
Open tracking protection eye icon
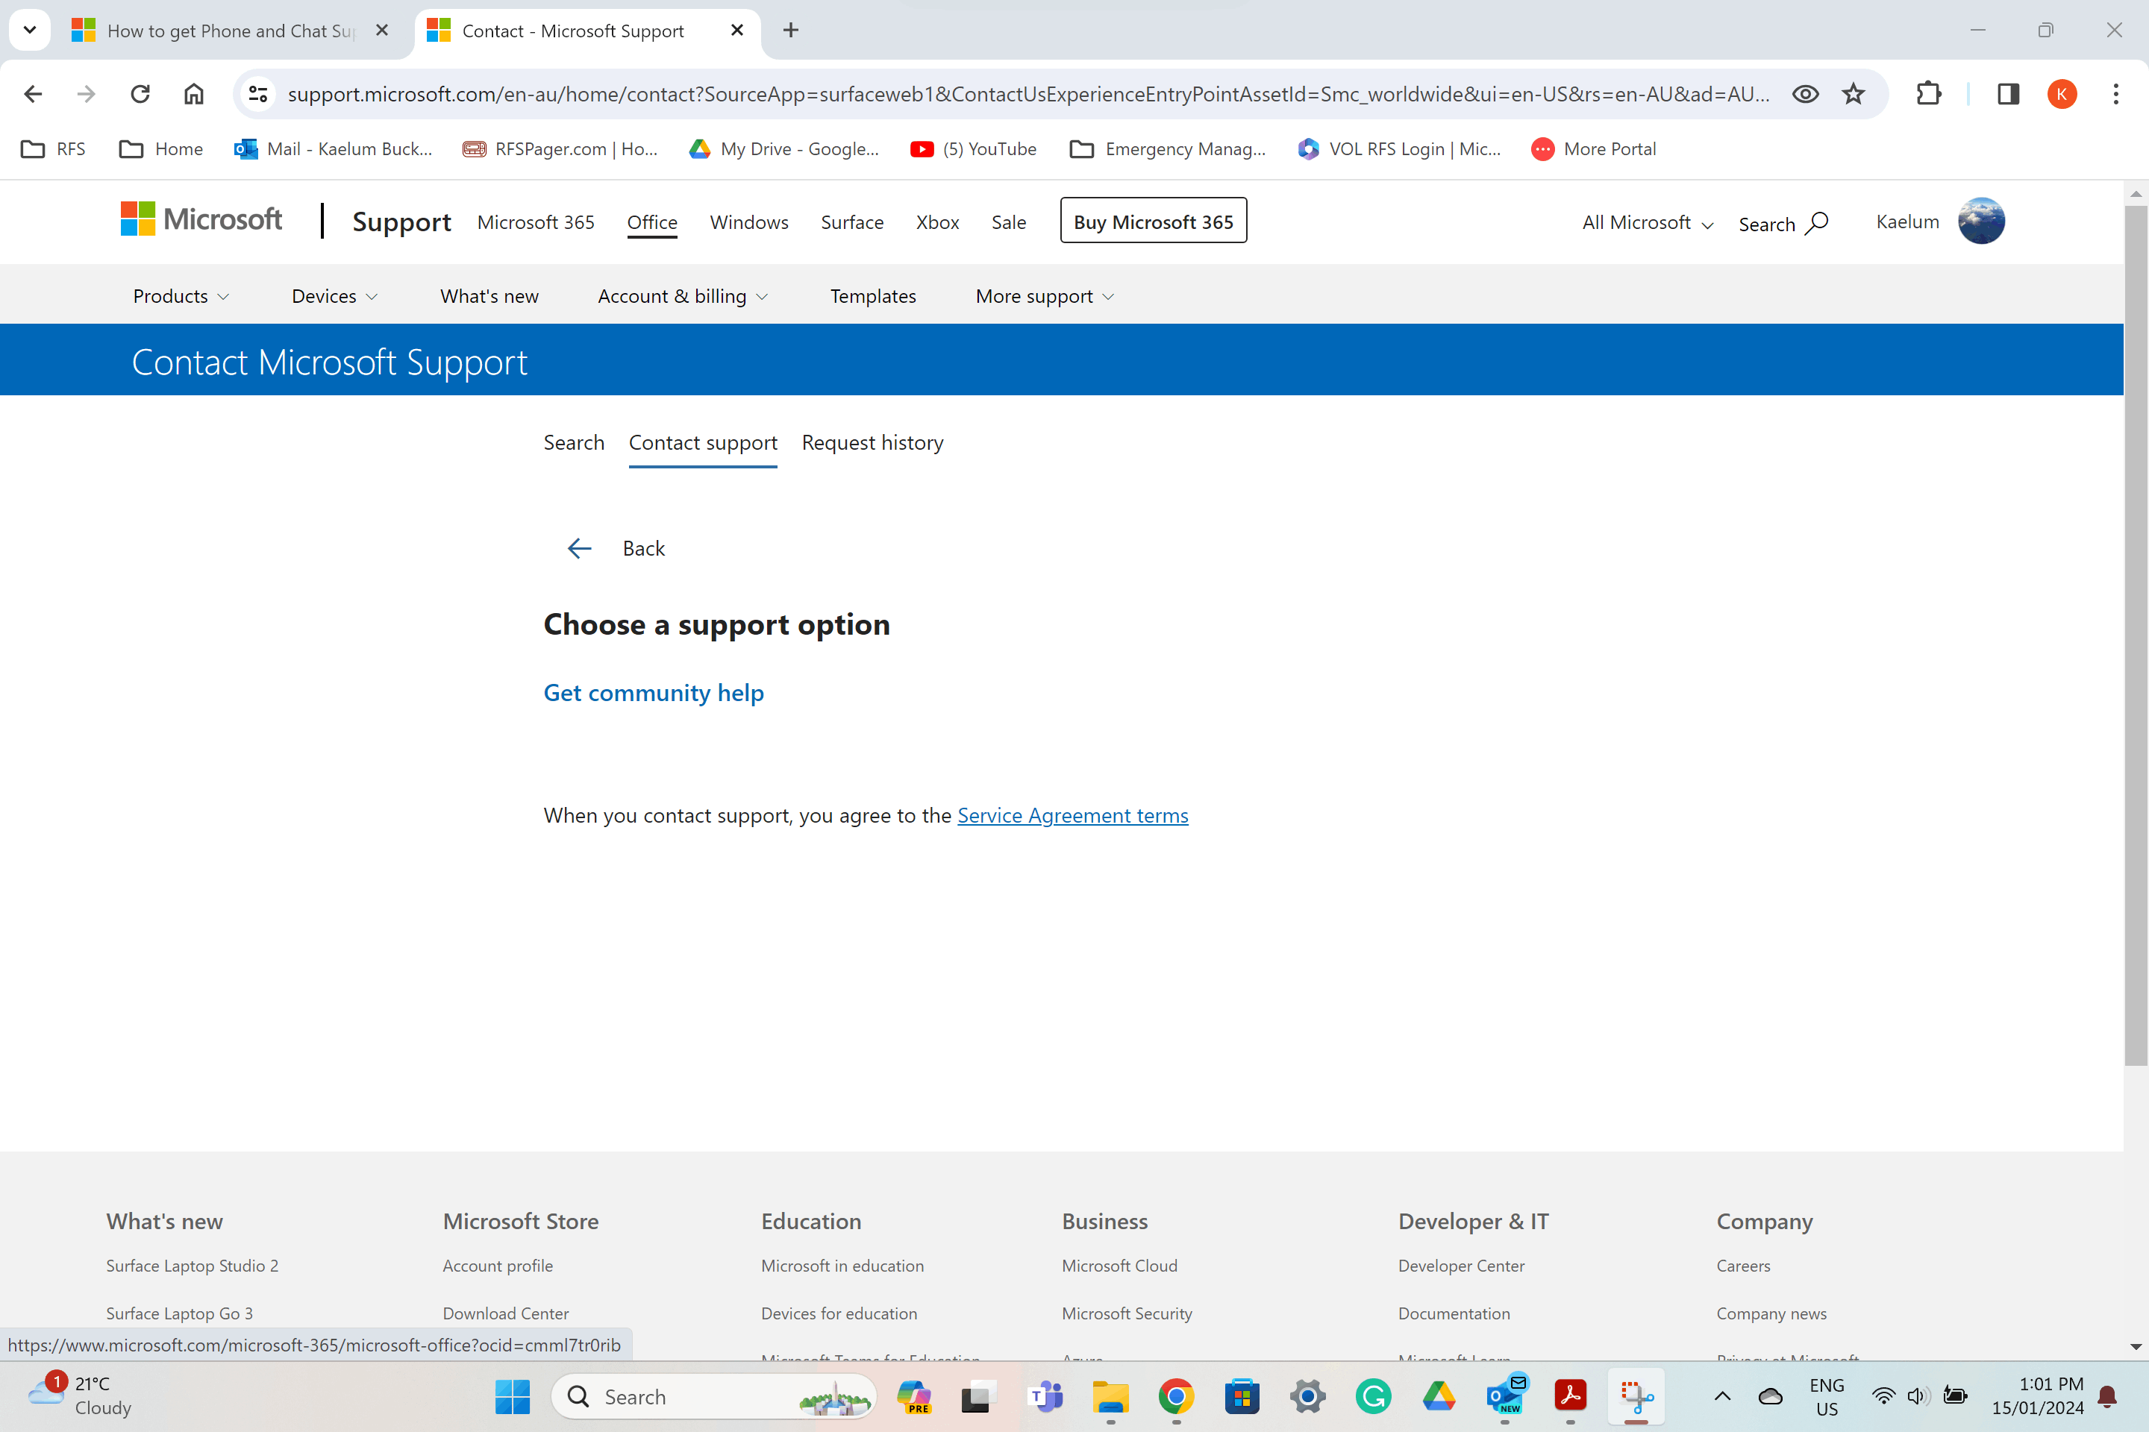coord(1804,94)
